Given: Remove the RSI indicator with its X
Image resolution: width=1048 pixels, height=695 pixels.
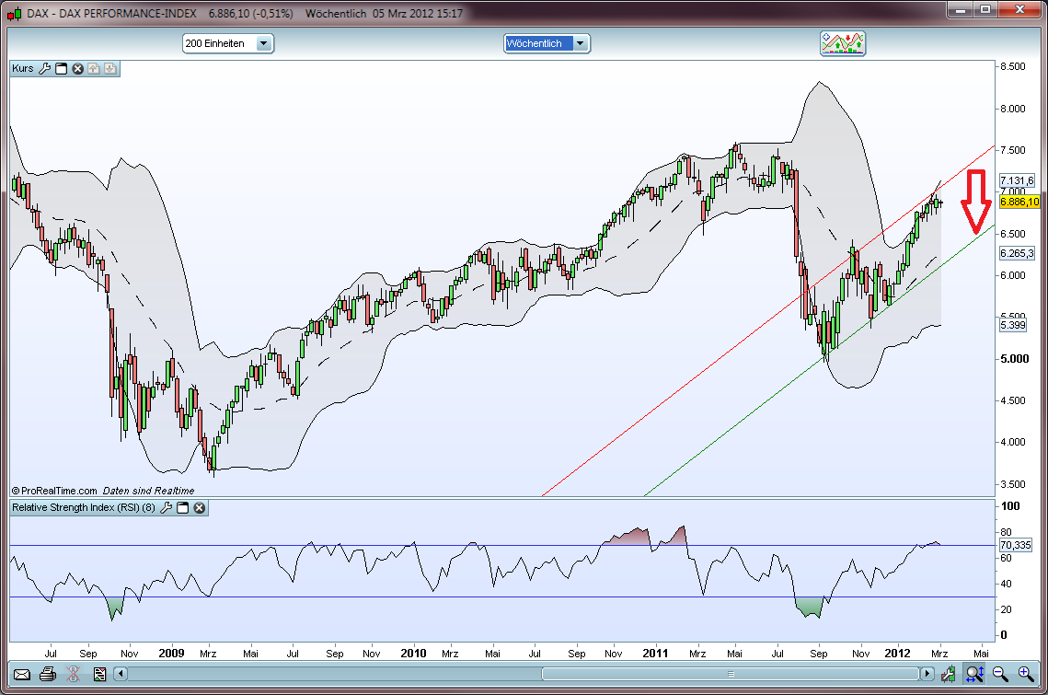Looking at the screenshot, I should 198,507.
